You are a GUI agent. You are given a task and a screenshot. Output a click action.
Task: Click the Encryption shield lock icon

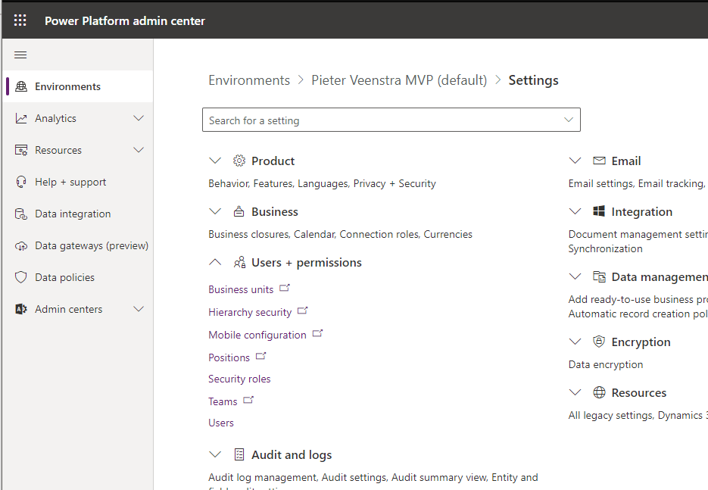(x=599, y=342)
